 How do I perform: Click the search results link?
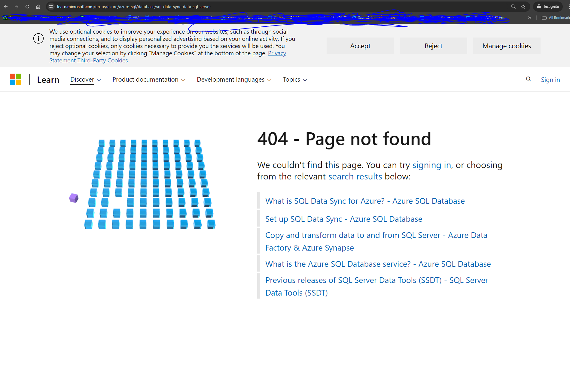pyautogui.click(x=355, y=176)
